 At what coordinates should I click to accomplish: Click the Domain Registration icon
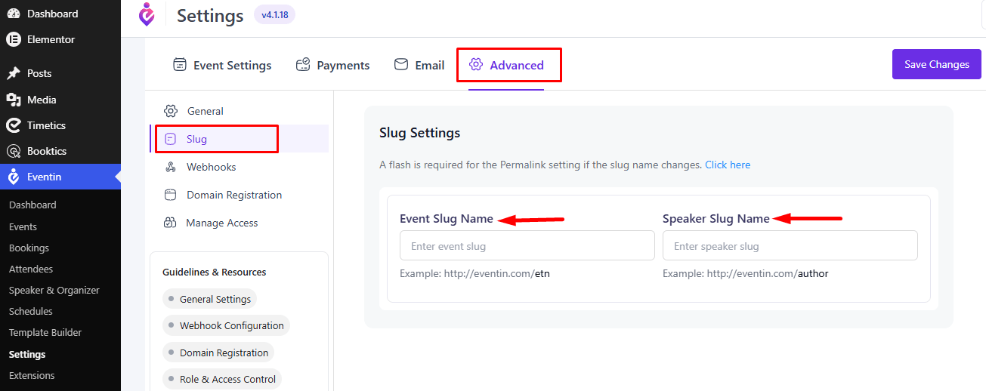click(x=171, y=195)
